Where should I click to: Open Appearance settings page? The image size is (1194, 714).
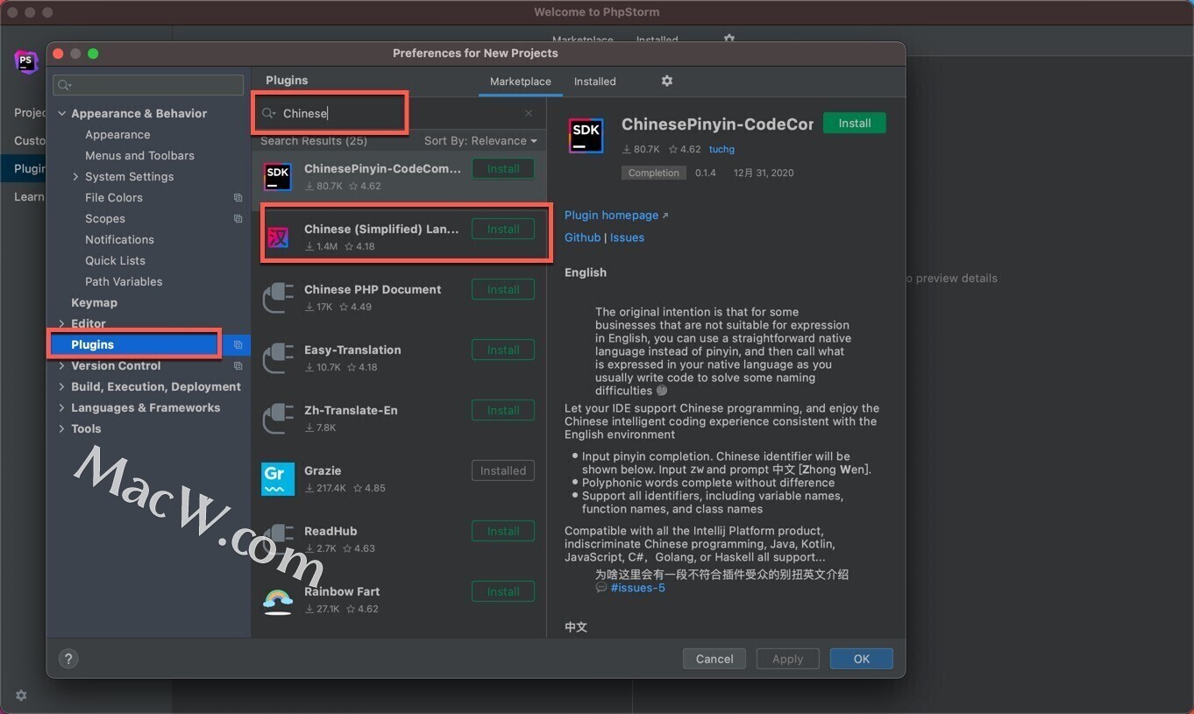117,135
